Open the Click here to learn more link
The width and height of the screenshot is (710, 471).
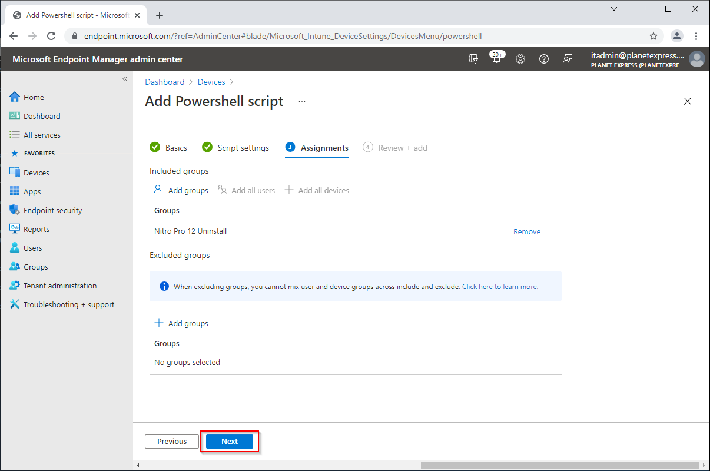[500, 287]
